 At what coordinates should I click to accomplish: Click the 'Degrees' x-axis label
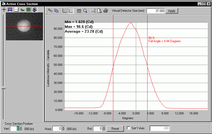click(x=128, y=118)
